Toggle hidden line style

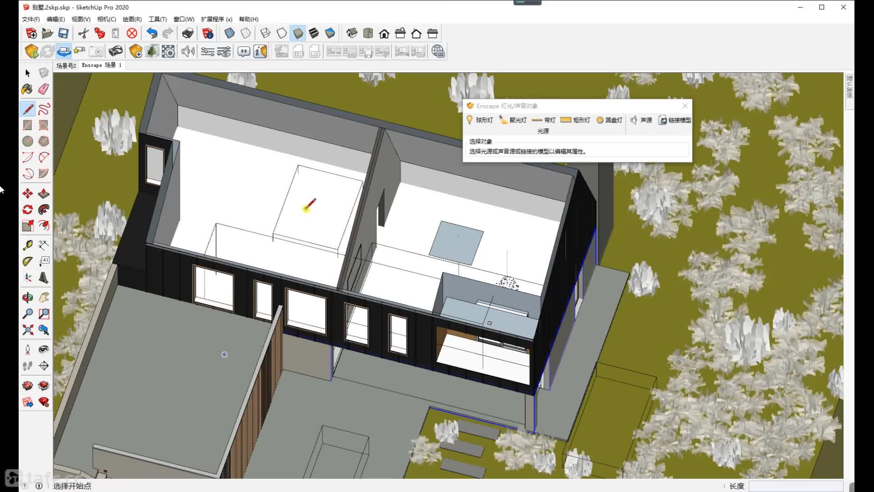(x=282, y=33)
